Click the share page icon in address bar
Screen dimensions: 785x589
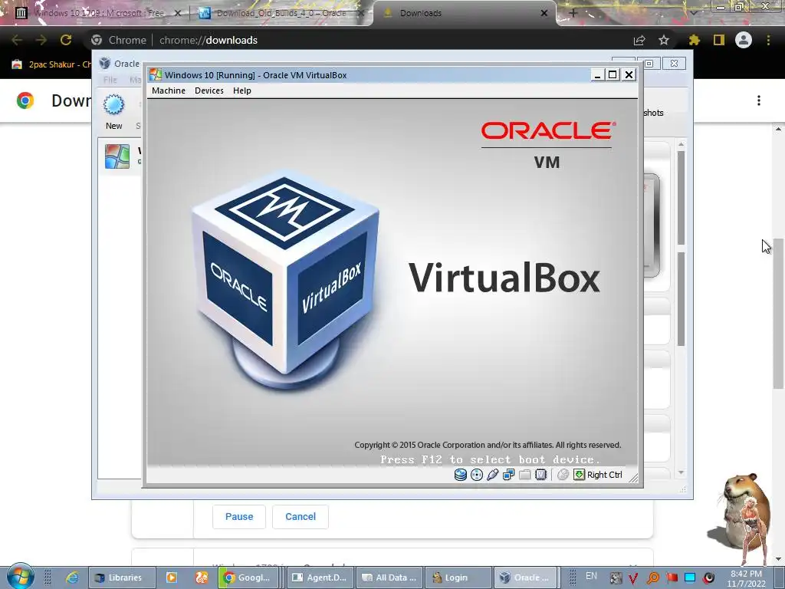(639, 40)
